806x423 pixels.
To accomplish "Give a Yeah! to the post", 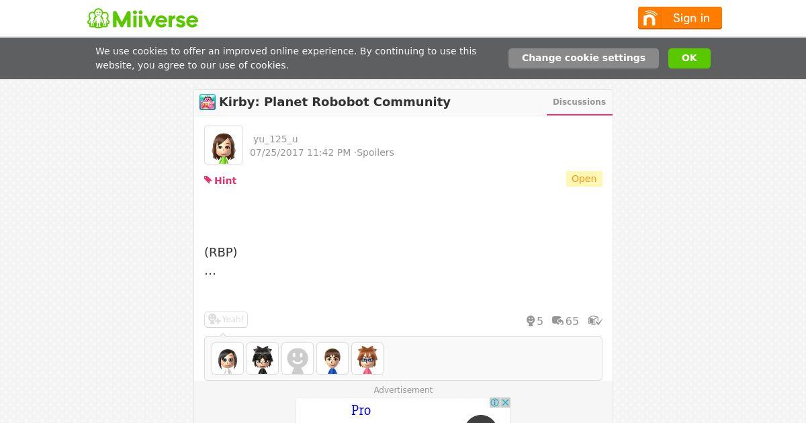I will click(226, 320).
